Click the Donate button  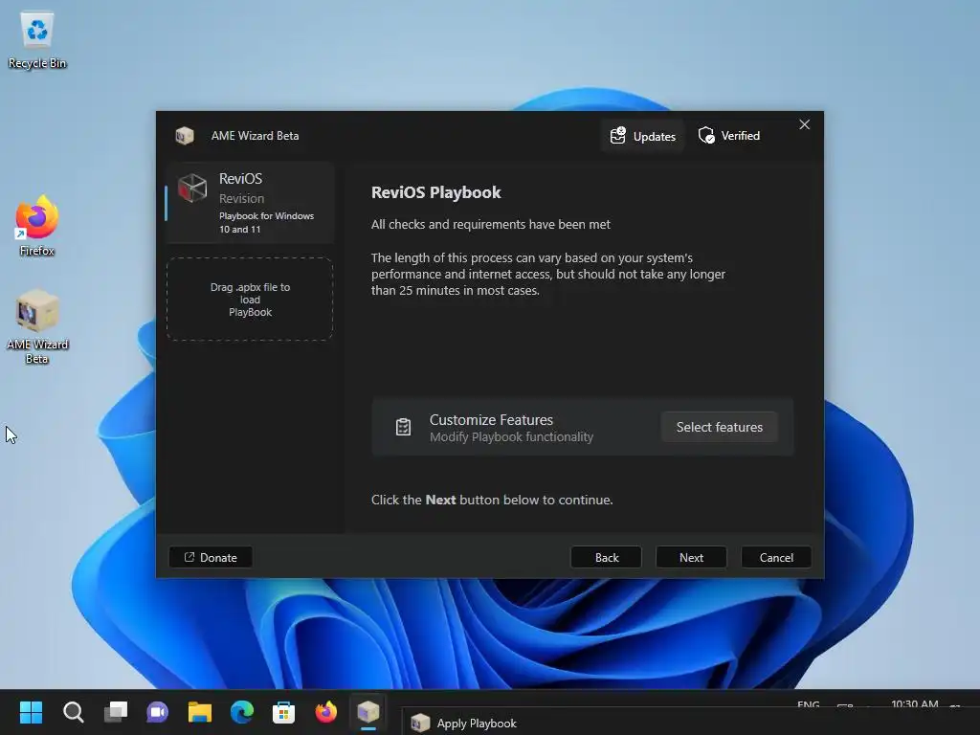pos(211,557)
